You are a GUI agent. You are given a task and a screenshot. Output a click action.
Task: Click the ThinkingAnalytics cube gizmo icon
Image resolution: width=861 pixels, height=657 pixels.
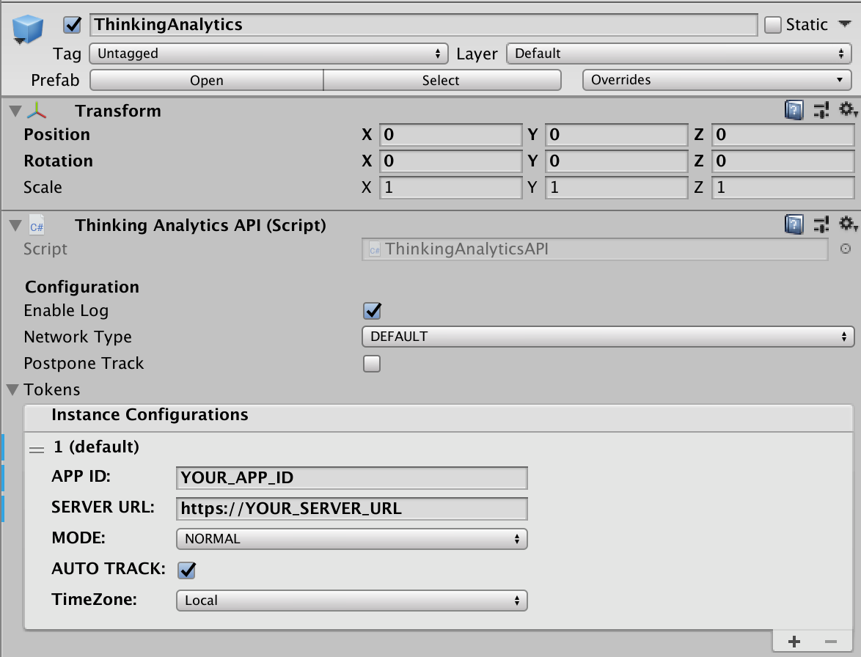pyautogui.click(x=26, y=28)
